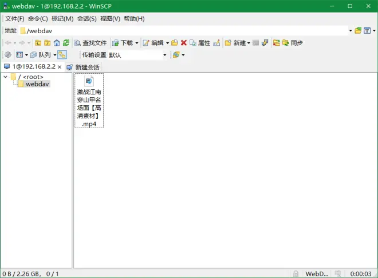378x278 pixels.
Task: Open the 帮助(H) menu
Action: point(134,18)
